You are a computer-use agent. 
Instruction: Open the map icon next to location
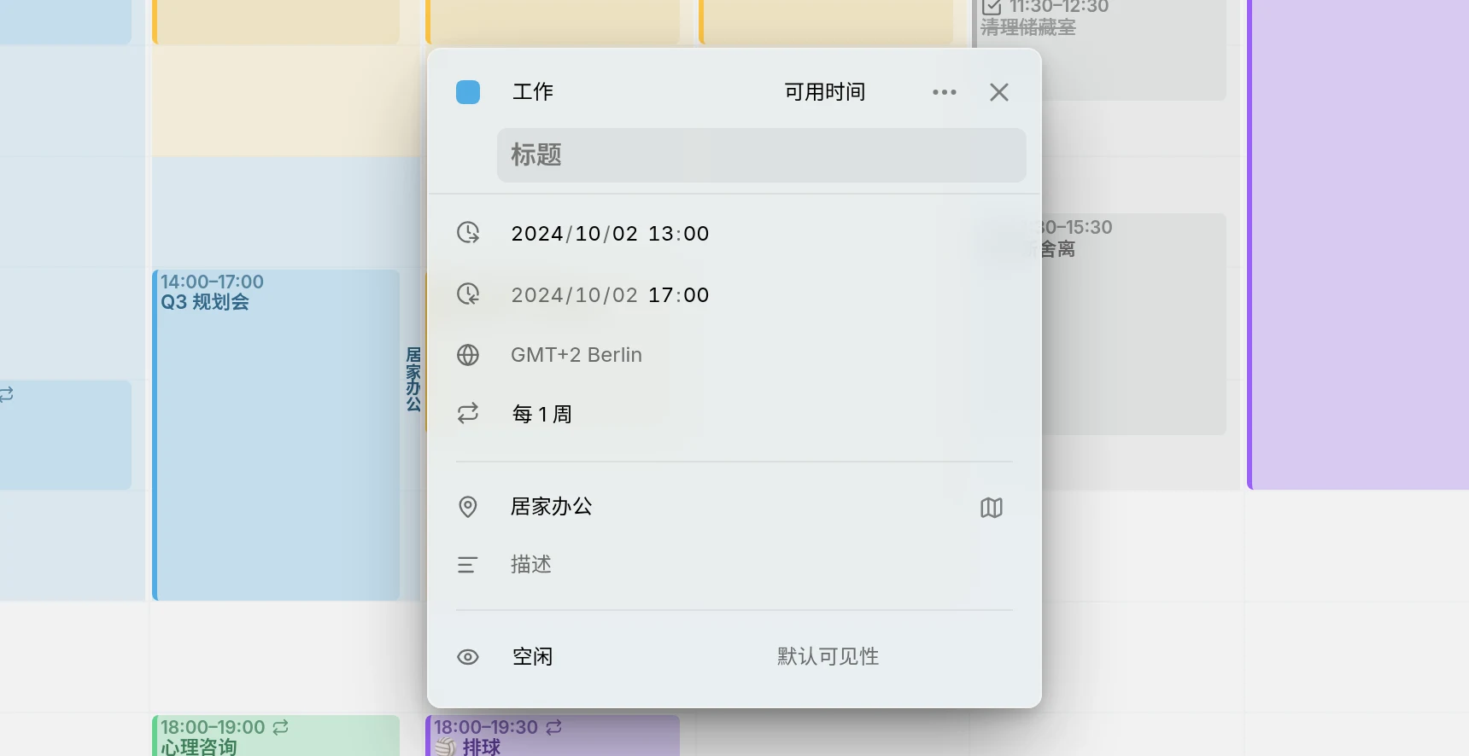tap(992, 508)
